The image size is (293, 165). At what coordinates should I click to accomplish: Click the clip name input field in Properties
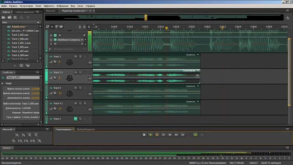[x=23, y=77]
